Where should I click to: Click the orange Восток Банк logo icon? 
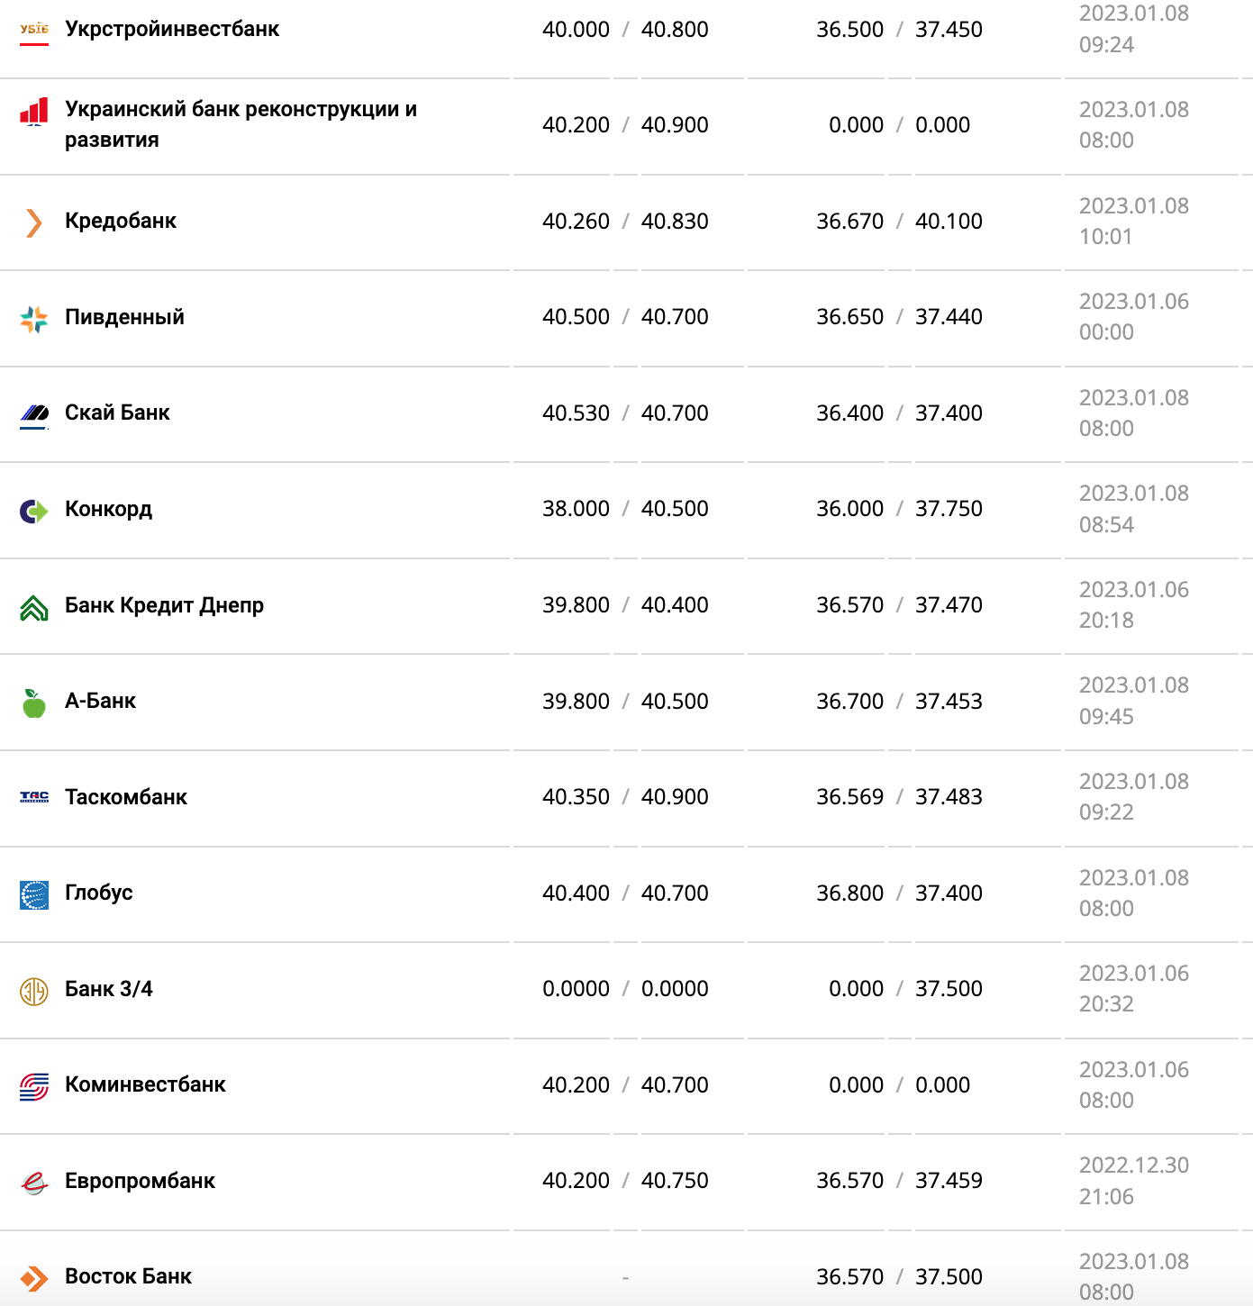(x=34, y=1278)
